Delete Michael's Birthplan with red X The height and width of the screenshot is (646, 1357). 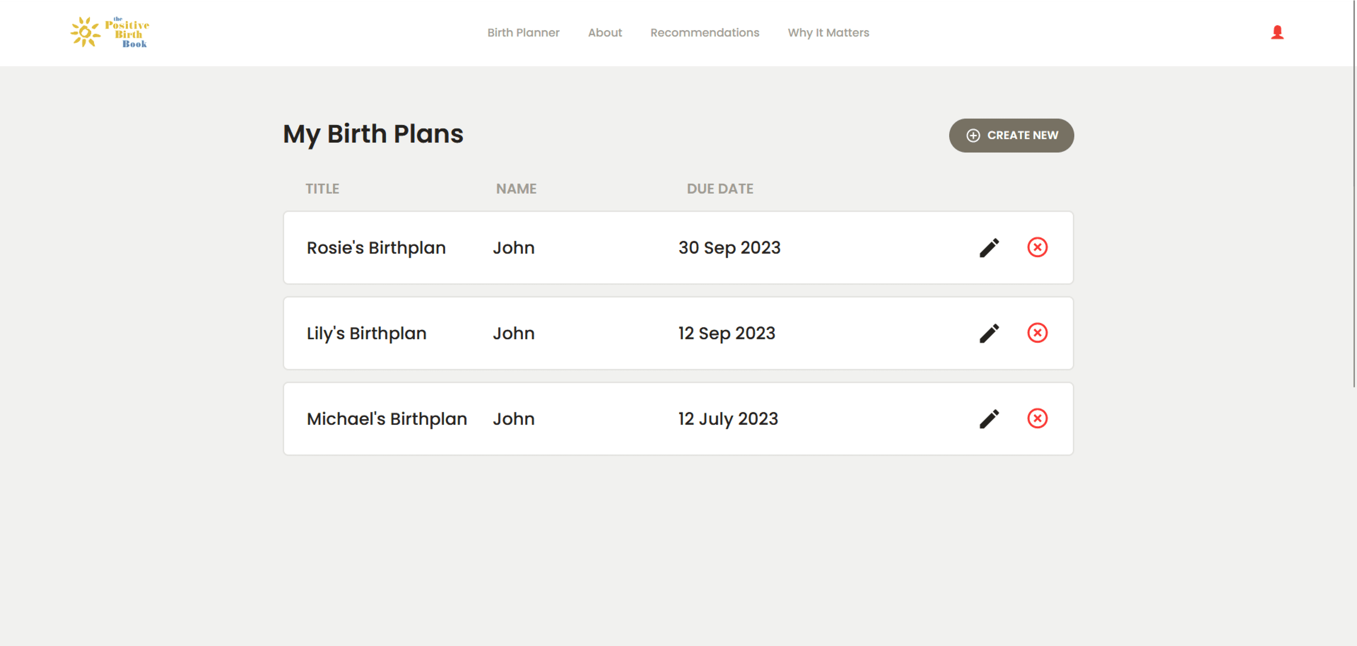(1037, 418)
